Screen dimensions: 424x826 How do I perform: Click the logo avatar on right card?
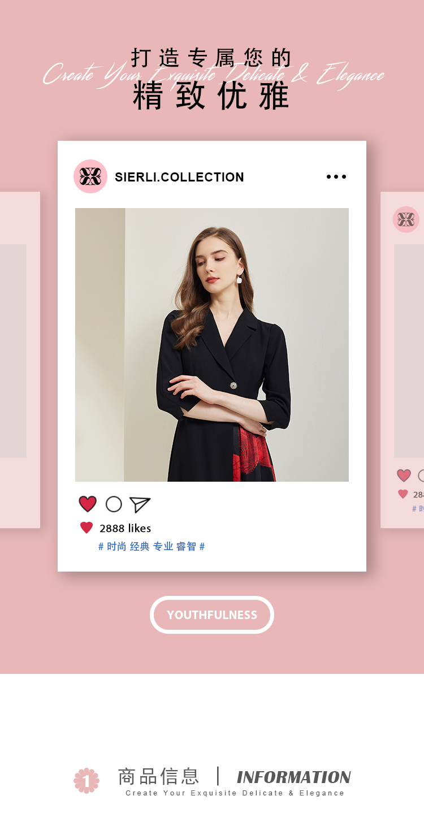[x=406, y=219]
